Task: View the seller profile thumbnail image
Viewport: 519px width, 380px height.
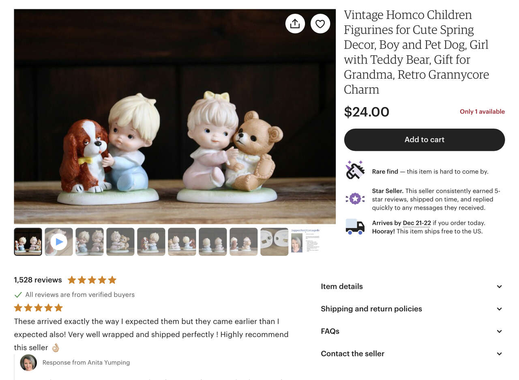Action: coord(305,242)
